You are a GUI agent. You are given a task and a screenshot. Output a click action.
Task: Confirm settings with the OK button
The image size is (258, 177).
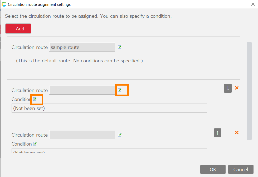[213, 169]
